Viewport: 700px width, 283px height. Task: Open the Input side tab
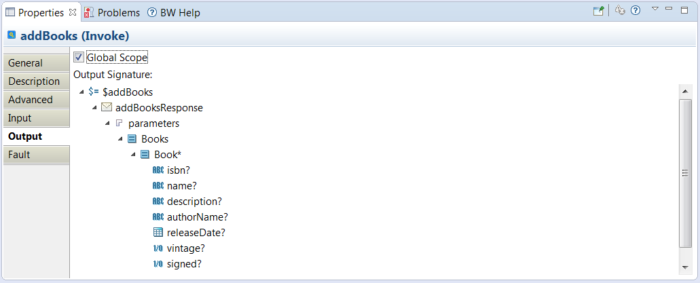(35, 118)
